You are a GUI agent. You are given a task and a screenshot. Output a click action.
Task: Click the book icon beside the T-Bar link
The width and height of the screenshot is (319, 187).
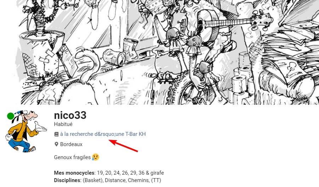point(56,134)
